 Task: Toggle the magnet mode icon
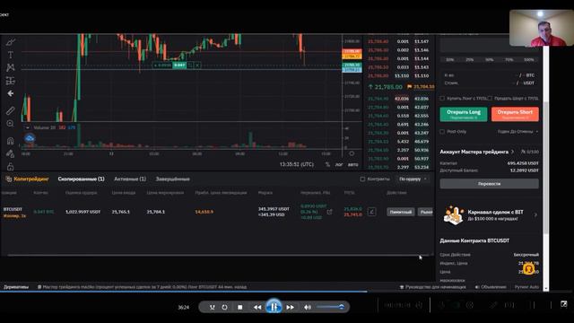click(10, 141)
